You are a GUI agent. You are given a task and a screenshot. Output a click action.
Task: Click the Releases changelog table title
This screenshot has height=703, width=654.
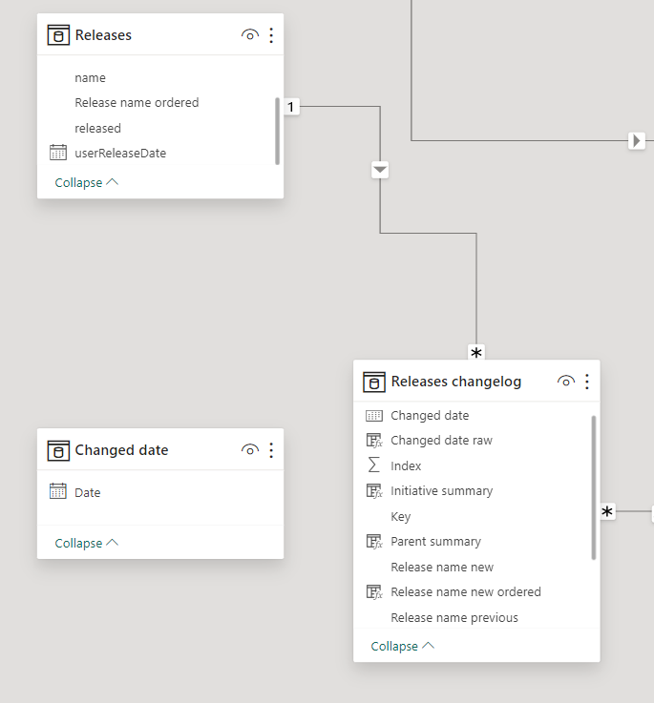(456, 382)
